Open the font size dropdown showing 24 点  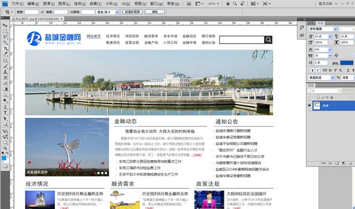(330, 36)
